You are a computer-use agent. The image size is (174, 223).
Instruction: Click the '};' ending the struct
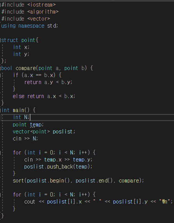[x=4, y=61]
